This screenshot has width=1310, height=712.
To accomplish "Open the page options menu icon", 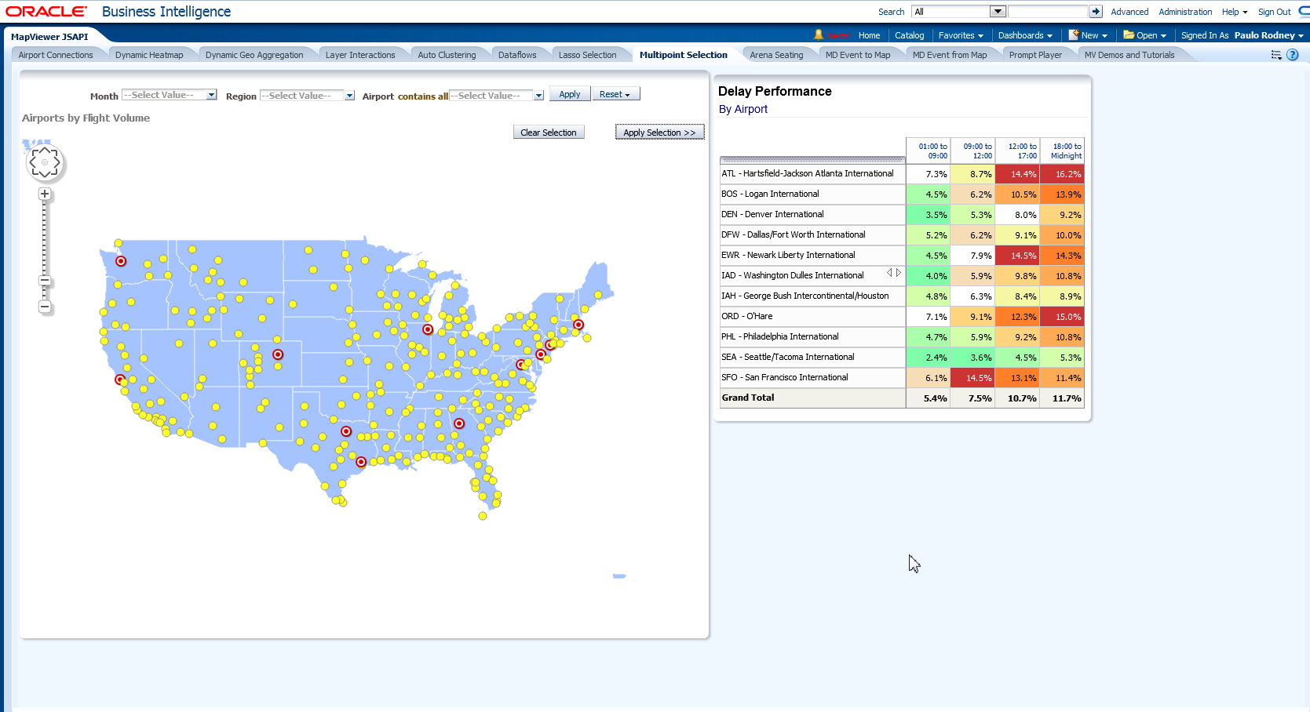I will click(x=1276, y=55).
